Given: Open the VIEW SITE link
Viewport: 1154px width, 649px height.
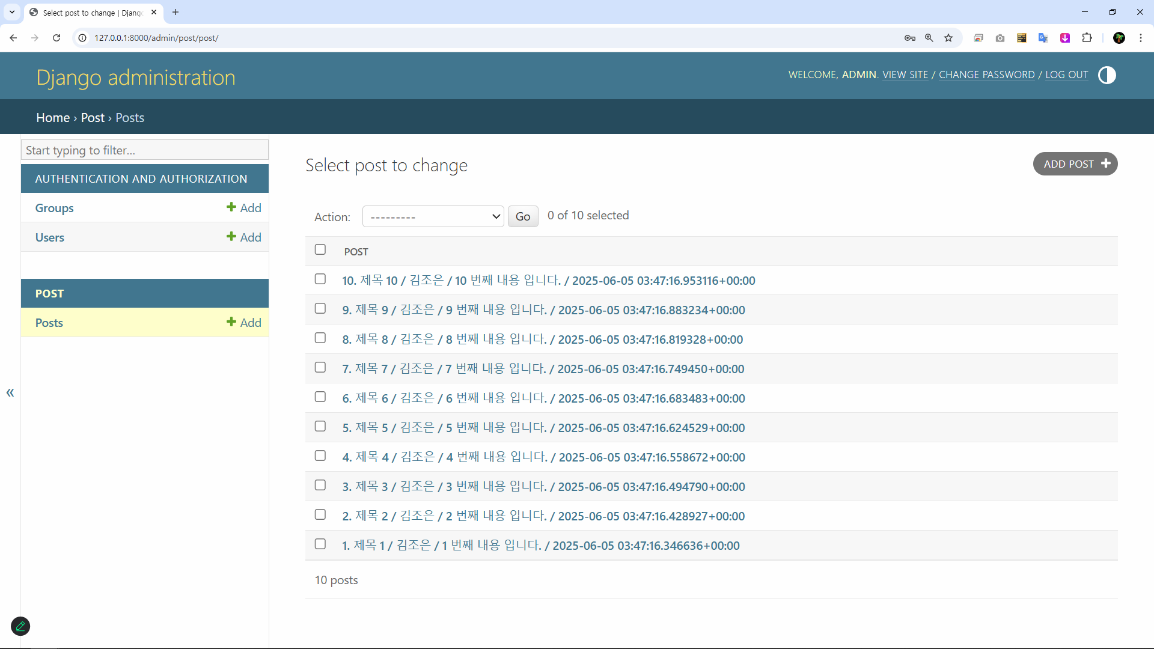Looking at the screenshot, I should pyautogui.click(x=905, y=75).
